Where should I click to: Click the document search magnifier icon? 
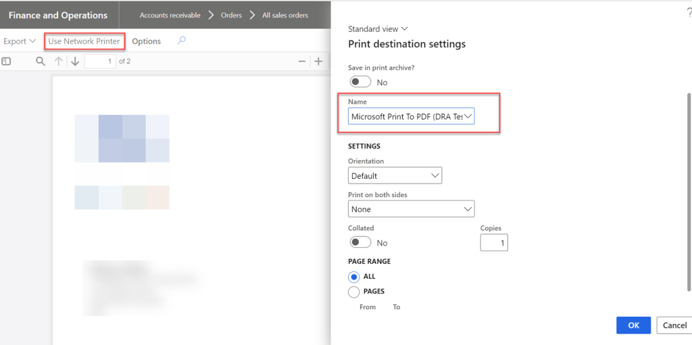click(41, 61)
